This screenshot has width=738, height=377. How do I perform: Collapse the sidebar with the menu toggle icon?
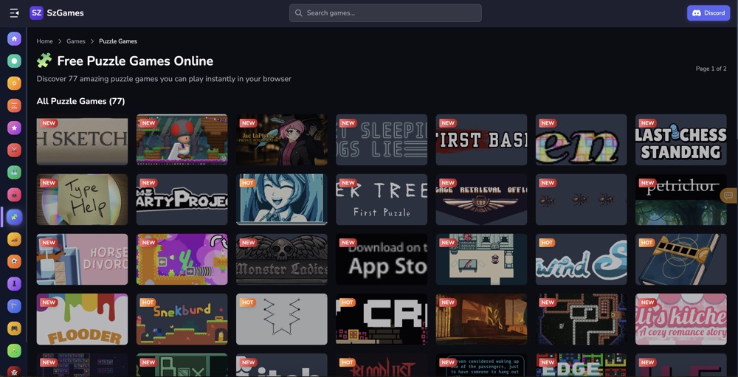[x=14, y=13]
